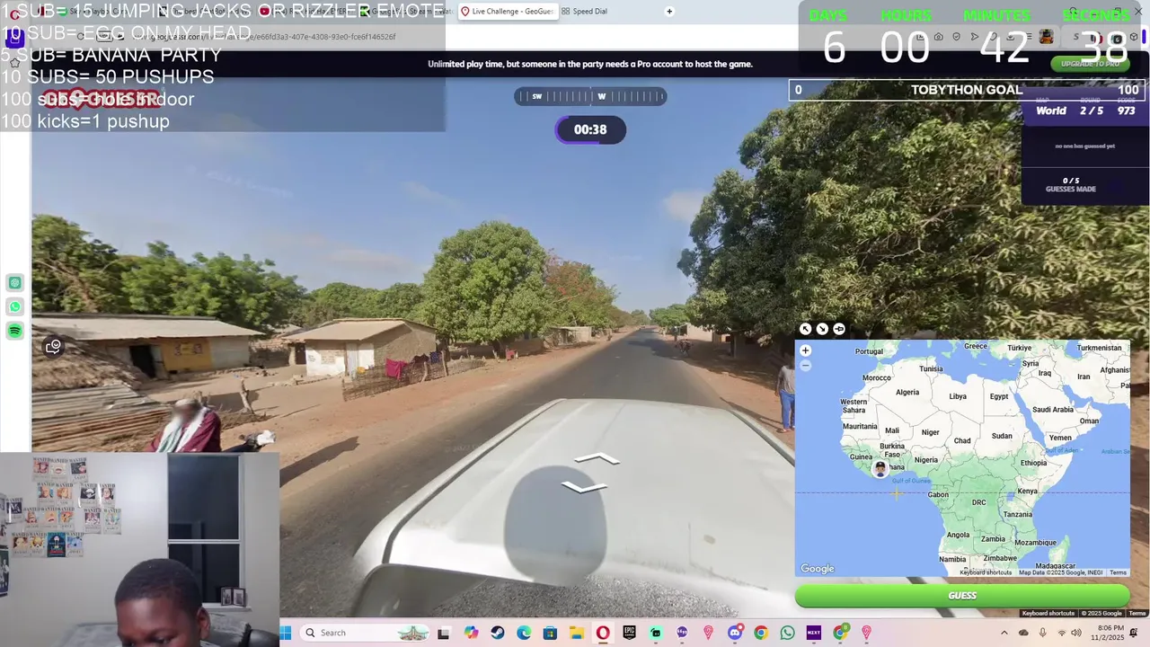Image resolution: width=1150 pixels, height=647 pixels.
Task: Click the Mali label on the map
Action: 892,430
